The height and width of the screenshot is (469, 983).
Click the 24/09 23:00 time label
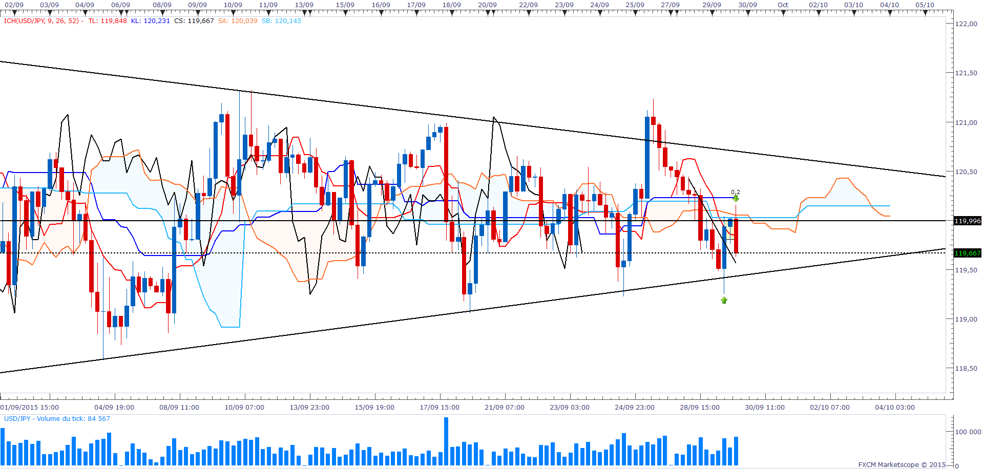(x=635, y=408)
